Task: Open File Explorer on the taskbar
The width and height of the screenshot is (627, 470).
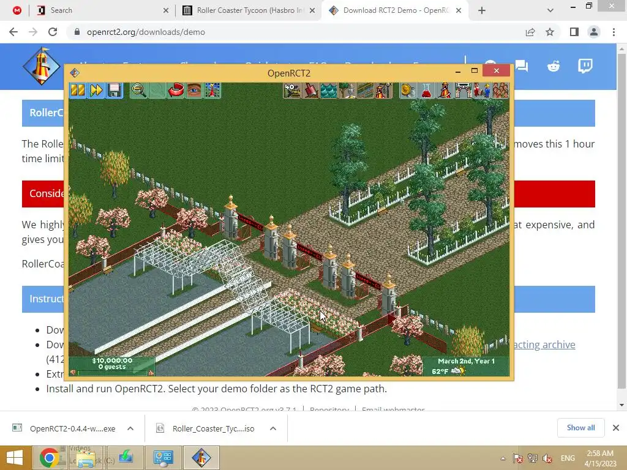Action: point(85,458)
